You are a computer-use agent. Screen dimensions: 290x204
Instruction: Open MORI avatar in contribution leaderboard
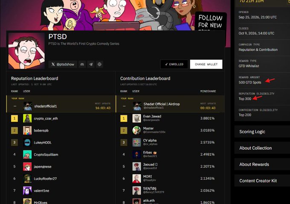pos(136,178)
